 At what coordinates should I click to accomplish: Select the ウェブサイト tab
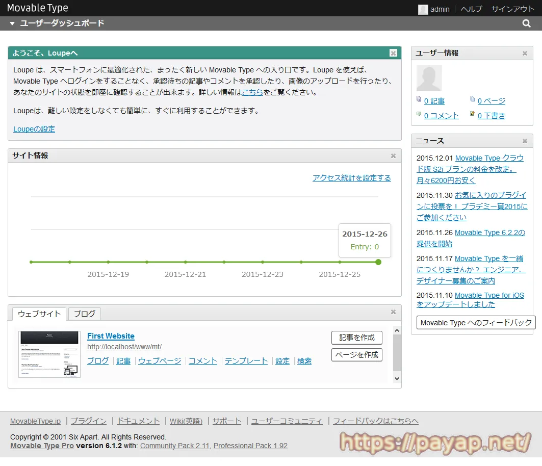click(39, 314)
